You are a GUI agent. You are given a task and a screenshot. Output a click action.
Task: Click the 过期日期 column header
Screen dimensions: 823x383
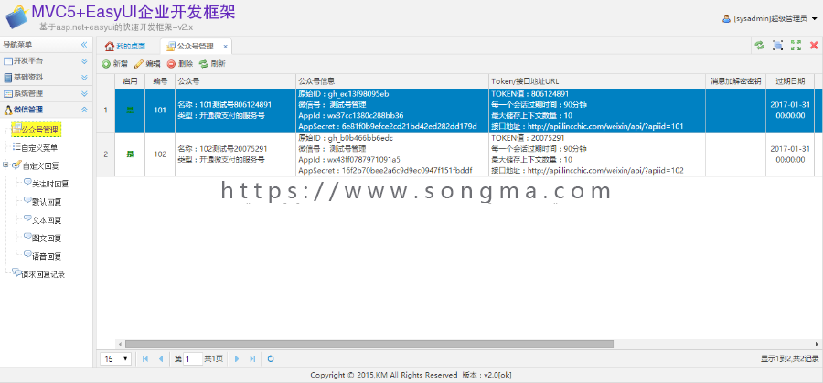pyautogui.click(x=790, y=81)
